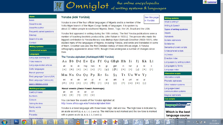Open the French grammar link
The image size is (223, 125).
coord(37,73)
